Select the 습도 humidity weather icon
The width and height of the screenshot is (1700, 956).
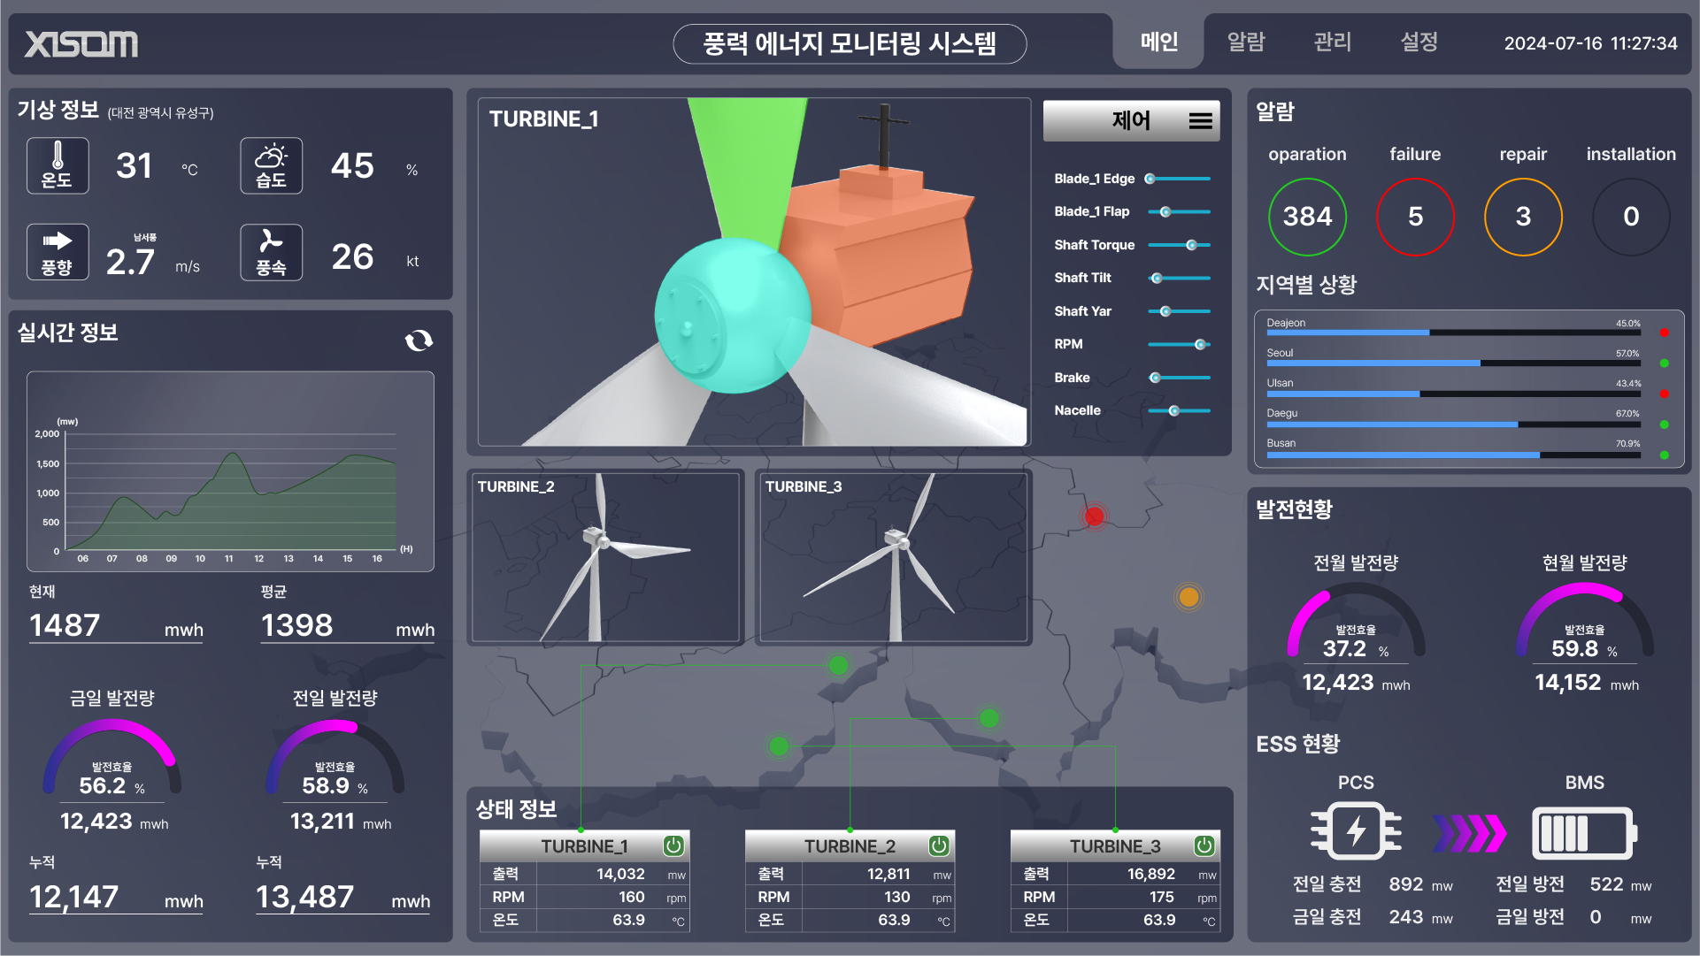[x=271, y=165]
